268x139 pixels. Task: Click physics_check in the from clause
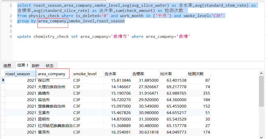tap(44, 16)
